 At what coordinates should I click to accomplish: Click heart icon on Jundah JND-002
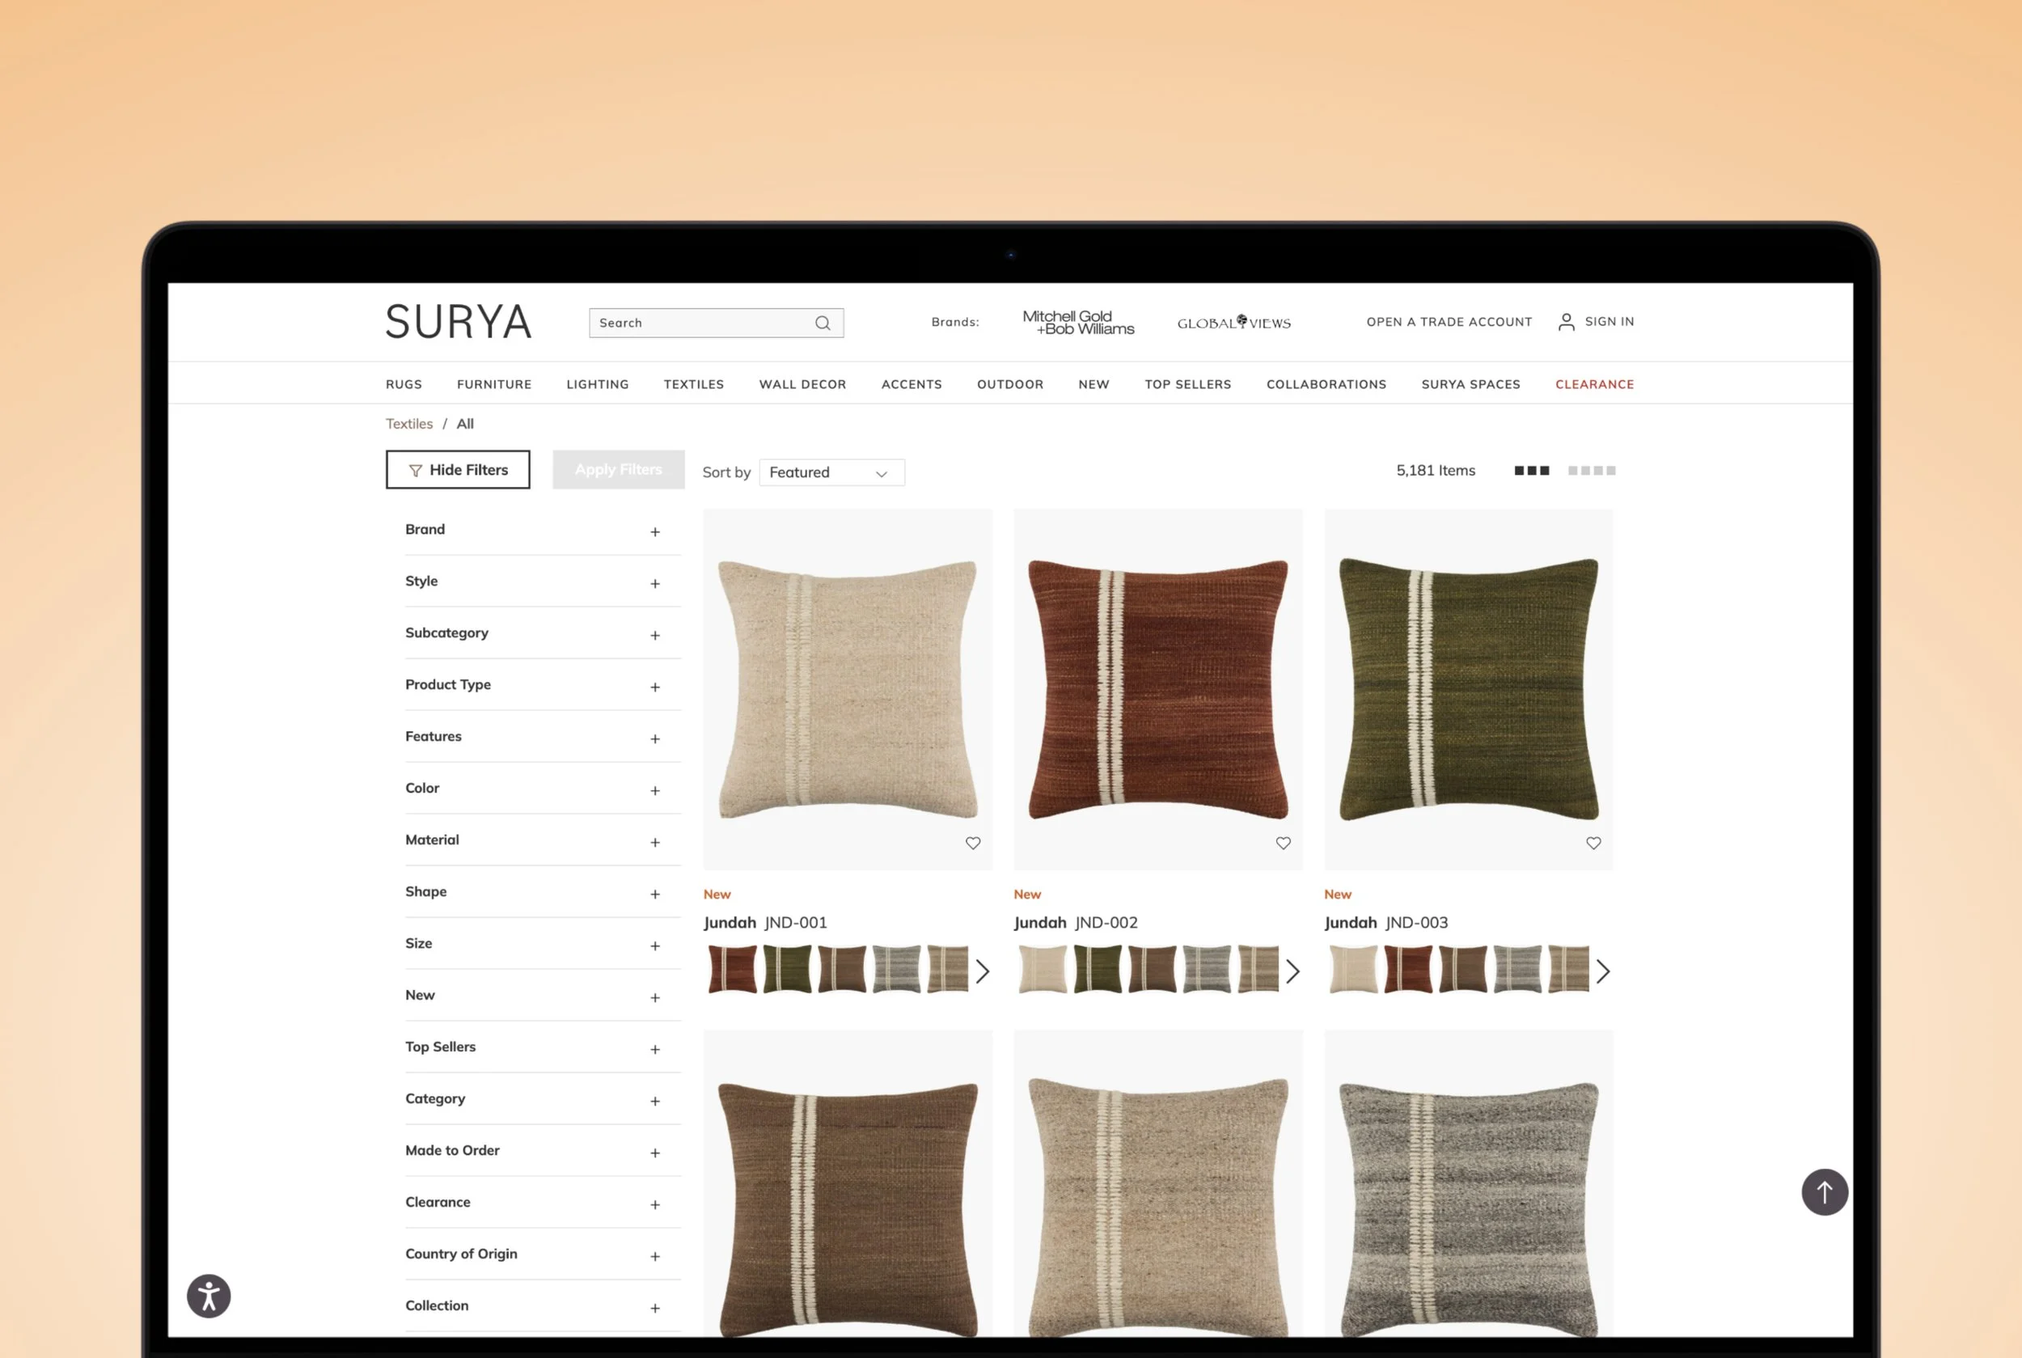(1283, 843)
